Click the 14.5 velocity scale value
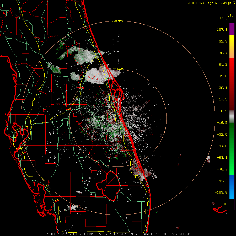Screen dimensions: 236x236 click(223, 99)
